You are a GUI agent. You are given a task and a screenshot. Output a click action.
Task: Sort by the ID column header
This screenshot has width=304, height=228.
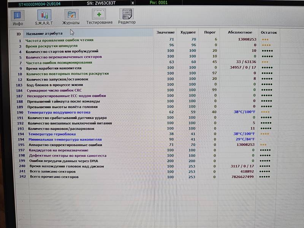[18, 34]
